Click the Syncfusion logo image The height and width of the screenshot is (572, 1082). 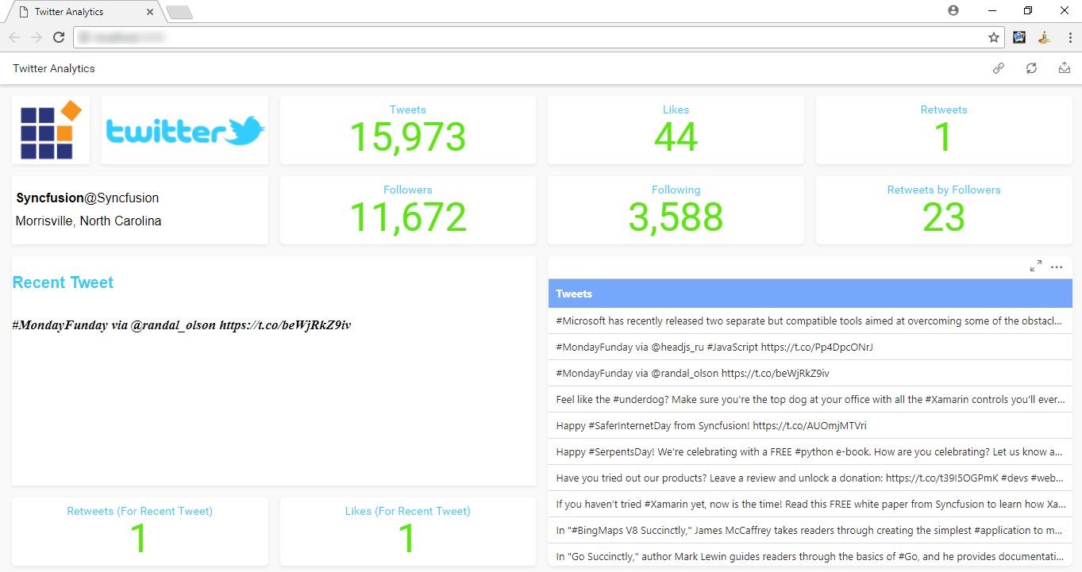pyautogui.click(x=51, y=130)
